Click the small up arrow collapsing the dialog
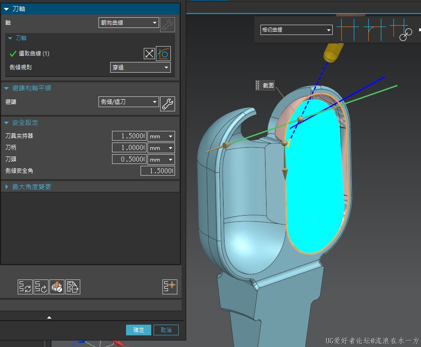The height and width of the screenshot is (347, 421). coord(49,318)
